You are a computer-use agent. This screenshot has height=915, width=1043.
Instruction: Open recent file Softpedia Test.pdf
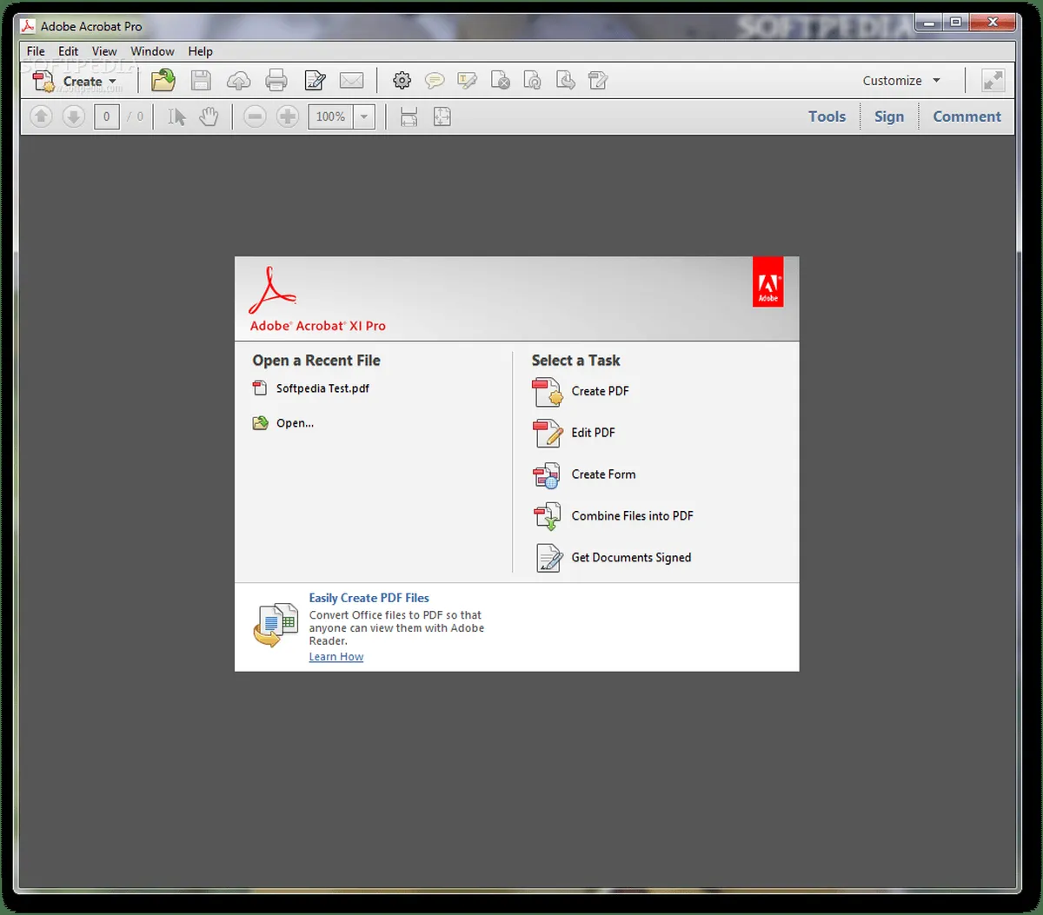[x=322, y=388]
